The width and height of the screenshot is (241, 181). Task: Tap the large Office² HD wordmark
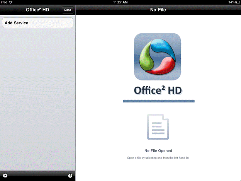158,90
